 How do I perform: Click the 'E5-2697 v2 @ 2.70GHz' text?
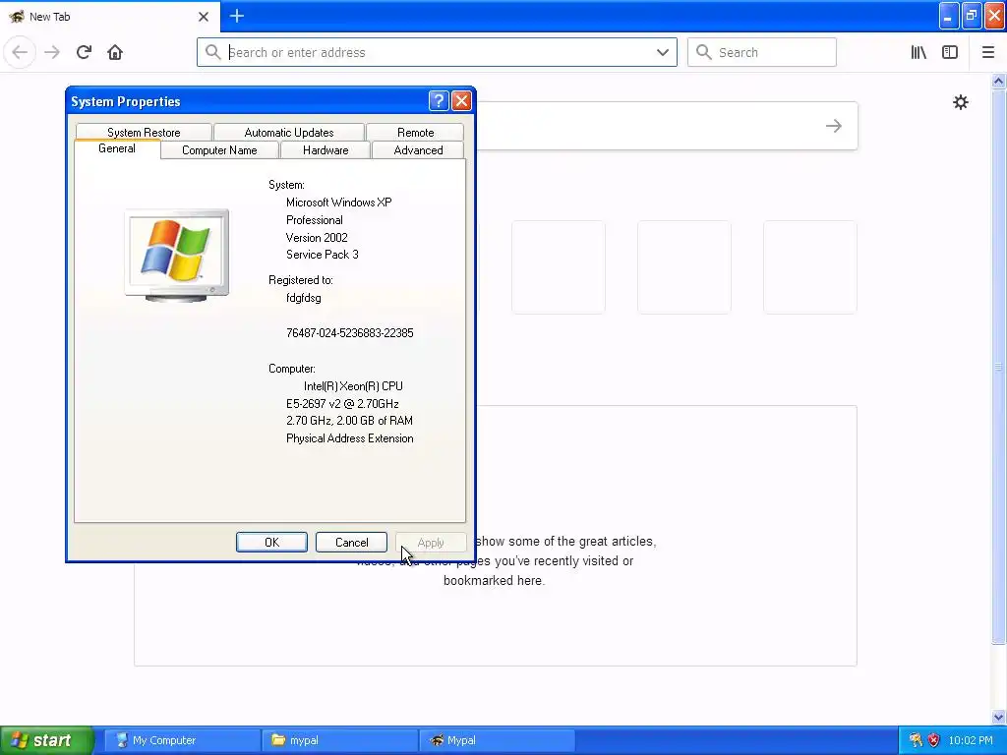pos(342,404)
